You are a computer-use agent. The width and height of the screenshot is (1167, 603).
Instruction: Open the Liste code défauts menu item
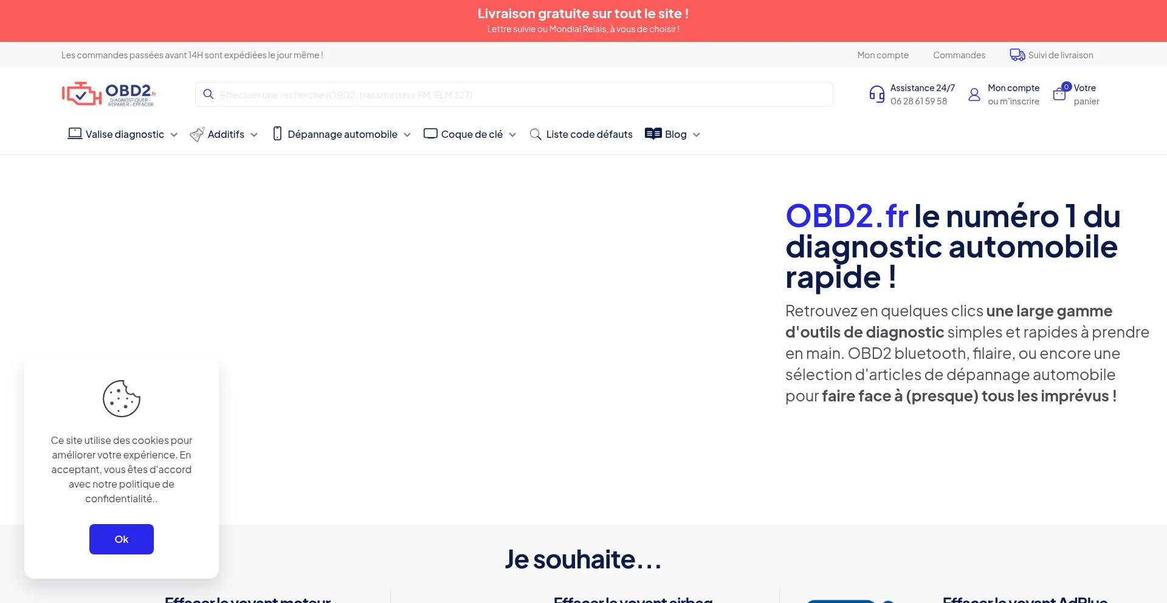(588, 134)
